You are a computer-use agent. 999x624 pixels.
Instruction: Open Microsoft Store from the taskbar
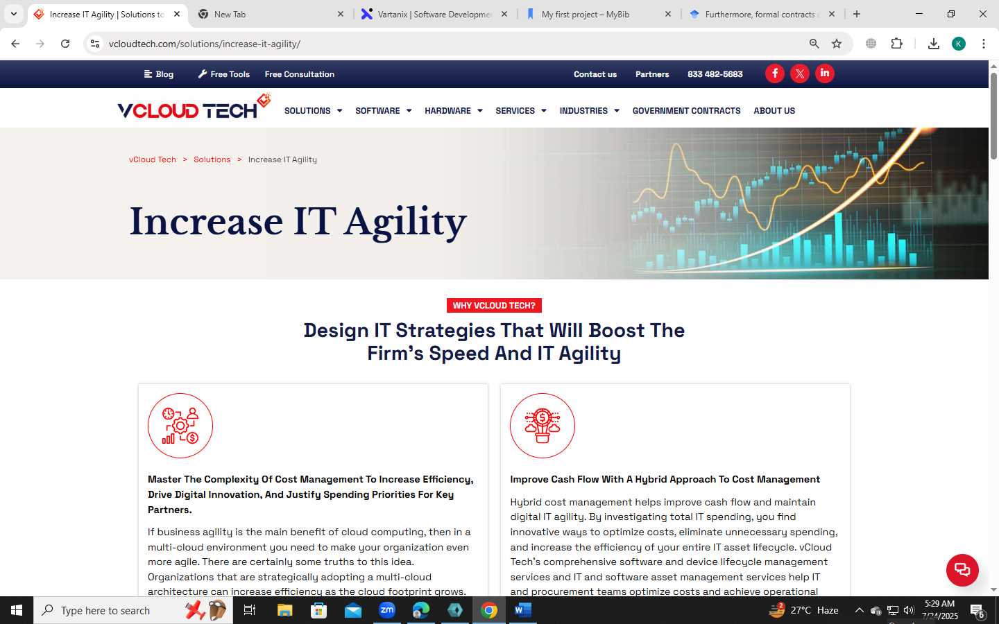click(318, 610)
